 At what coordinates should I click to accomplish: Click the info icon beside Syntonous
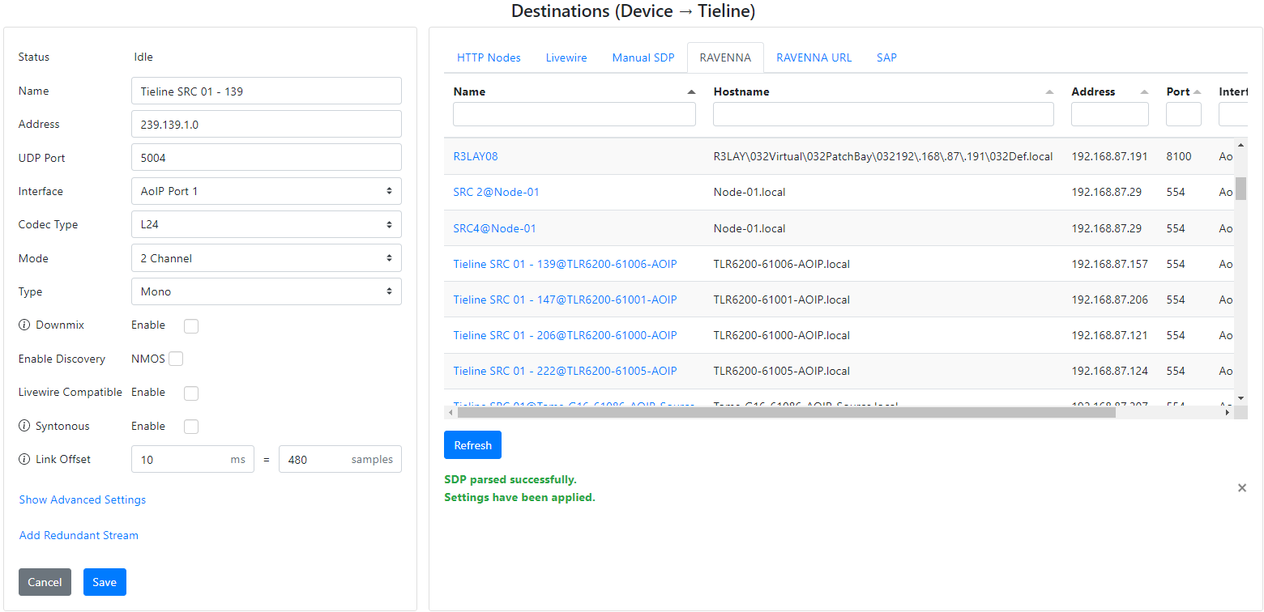(x=24, y=427)
